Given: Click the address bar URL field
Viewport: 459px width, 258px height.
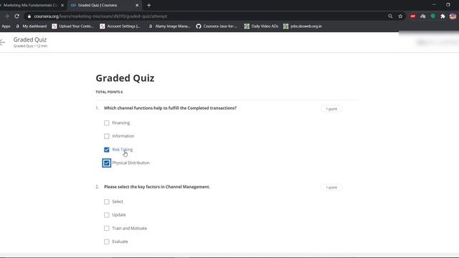Looking at the screenshot, I should tap(205, 16).
